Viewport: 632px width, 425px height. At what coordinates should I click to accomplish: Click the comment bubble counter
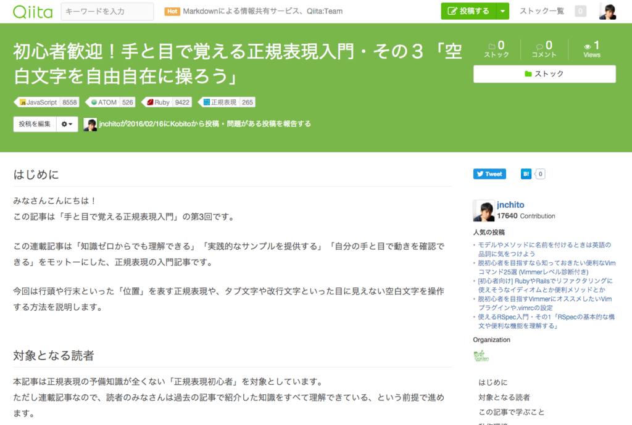click(x=544, y=49)
